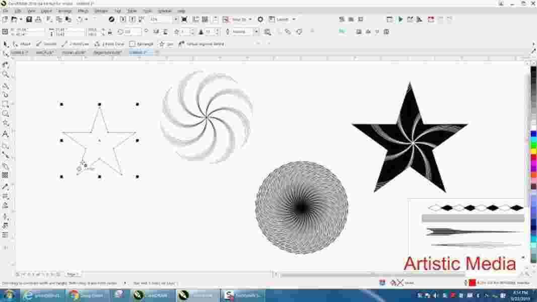Click the rotation angle field
The image size is (537, 302).
coord(132,32)
